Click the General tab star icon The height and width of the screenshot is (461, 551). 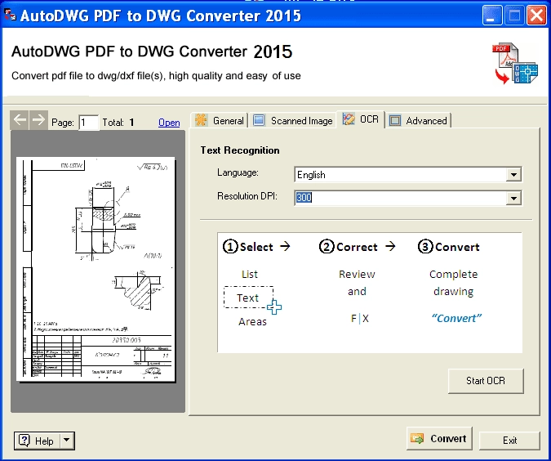201,120
